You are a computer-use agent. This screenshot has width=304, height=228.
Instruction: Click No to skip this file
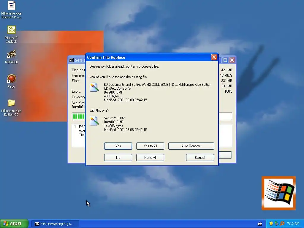pyautogui.click(x=118, y=158)
